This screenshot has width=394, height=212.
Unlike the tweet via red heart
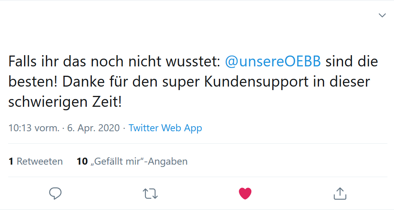[245, 193]
